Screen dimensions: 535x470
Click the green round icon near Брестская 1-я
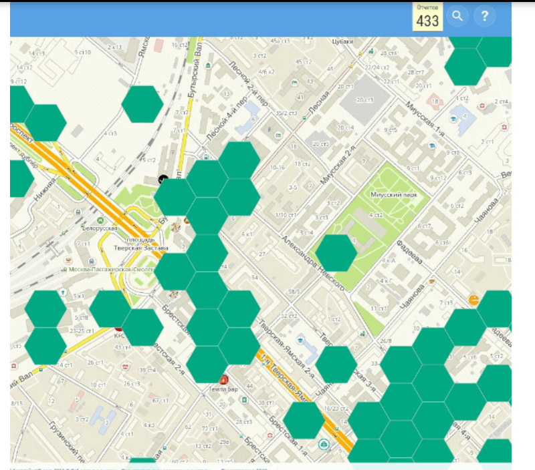point(324,444)
